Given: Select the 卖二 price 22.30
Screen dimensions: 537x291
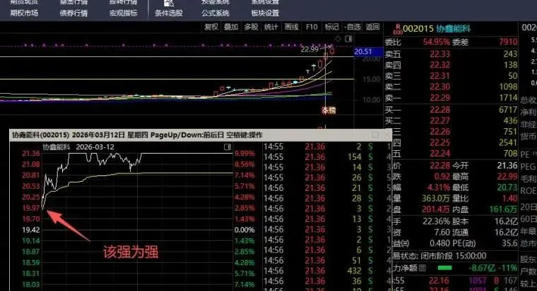Looking at the screenshot, I should pyautogui.click(x=439, y=87).
